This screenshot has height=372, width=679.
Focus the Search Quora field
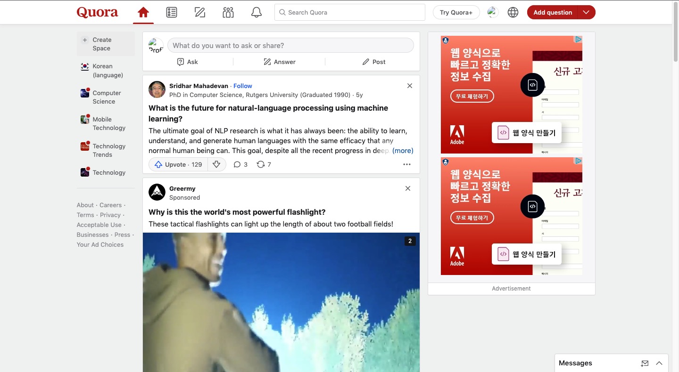pyautogui.click(x=350, y=12)
